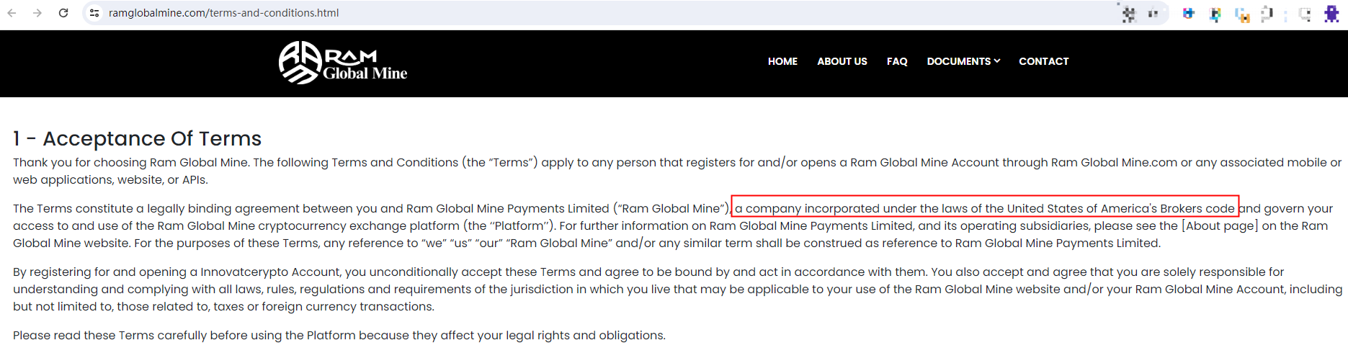Click the pink and blue shield extension icon
Screen dimensions: 1348x353
coord(1189,14)
